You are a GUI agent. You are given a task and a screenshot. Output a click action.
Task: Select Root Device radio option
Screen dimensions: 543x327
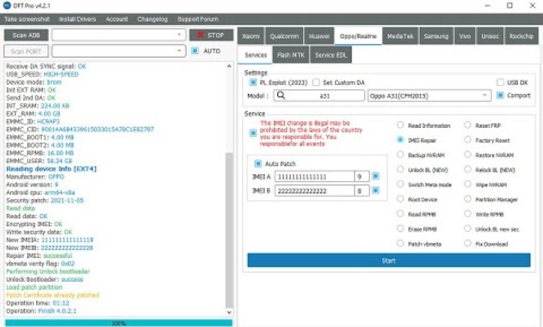(x=400, y=199)
